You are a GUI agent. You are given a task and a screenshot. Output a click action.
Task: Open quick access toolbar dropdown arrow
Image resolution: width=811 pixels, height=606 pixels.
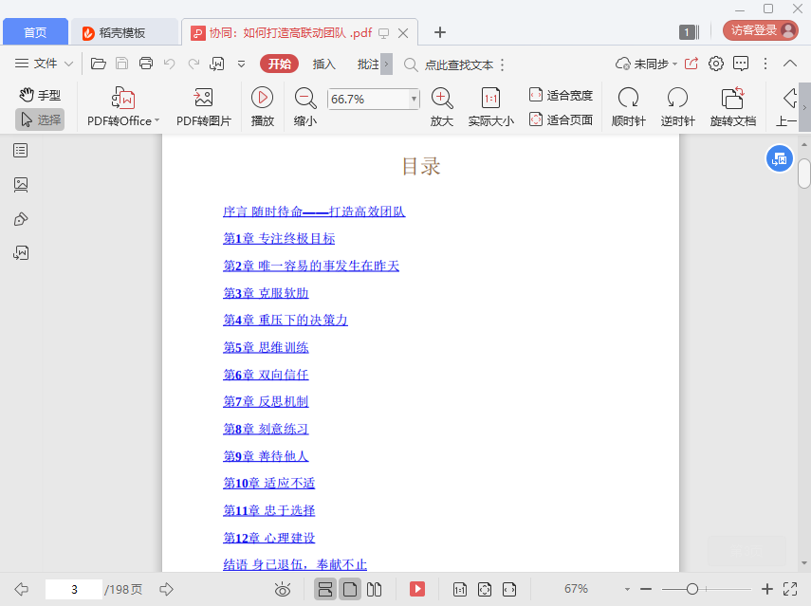pyautogui.click(x=241, y=64)
